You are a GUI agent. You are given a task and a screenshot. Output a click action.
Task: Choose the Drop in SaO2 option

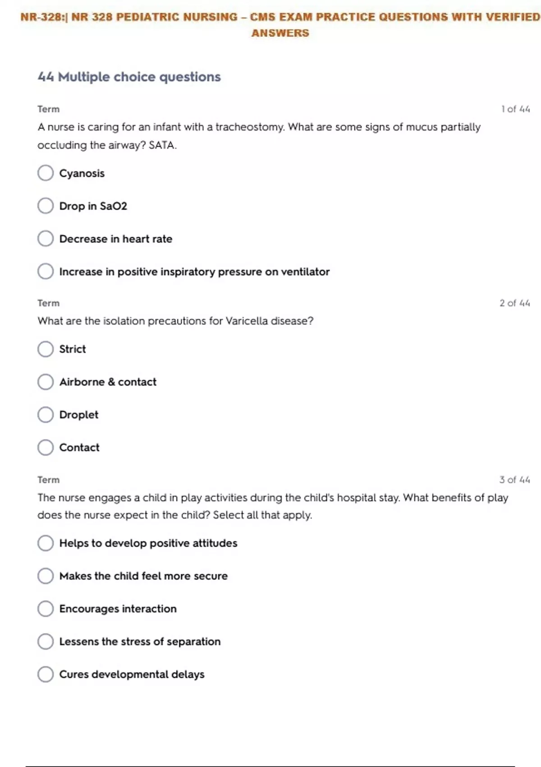[46, 206]
